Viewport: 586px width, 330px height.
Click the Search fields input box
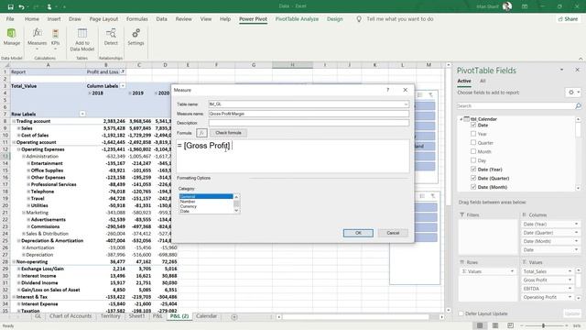pos(515,106)
